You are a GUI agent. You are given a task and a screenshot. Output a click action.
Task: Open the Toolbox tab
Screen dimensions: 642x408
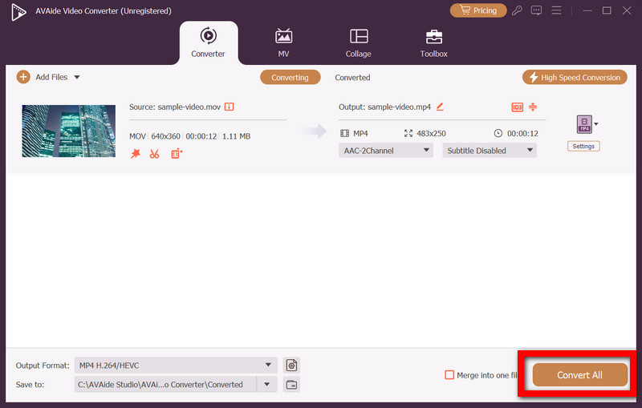click(x=433, y=43)
